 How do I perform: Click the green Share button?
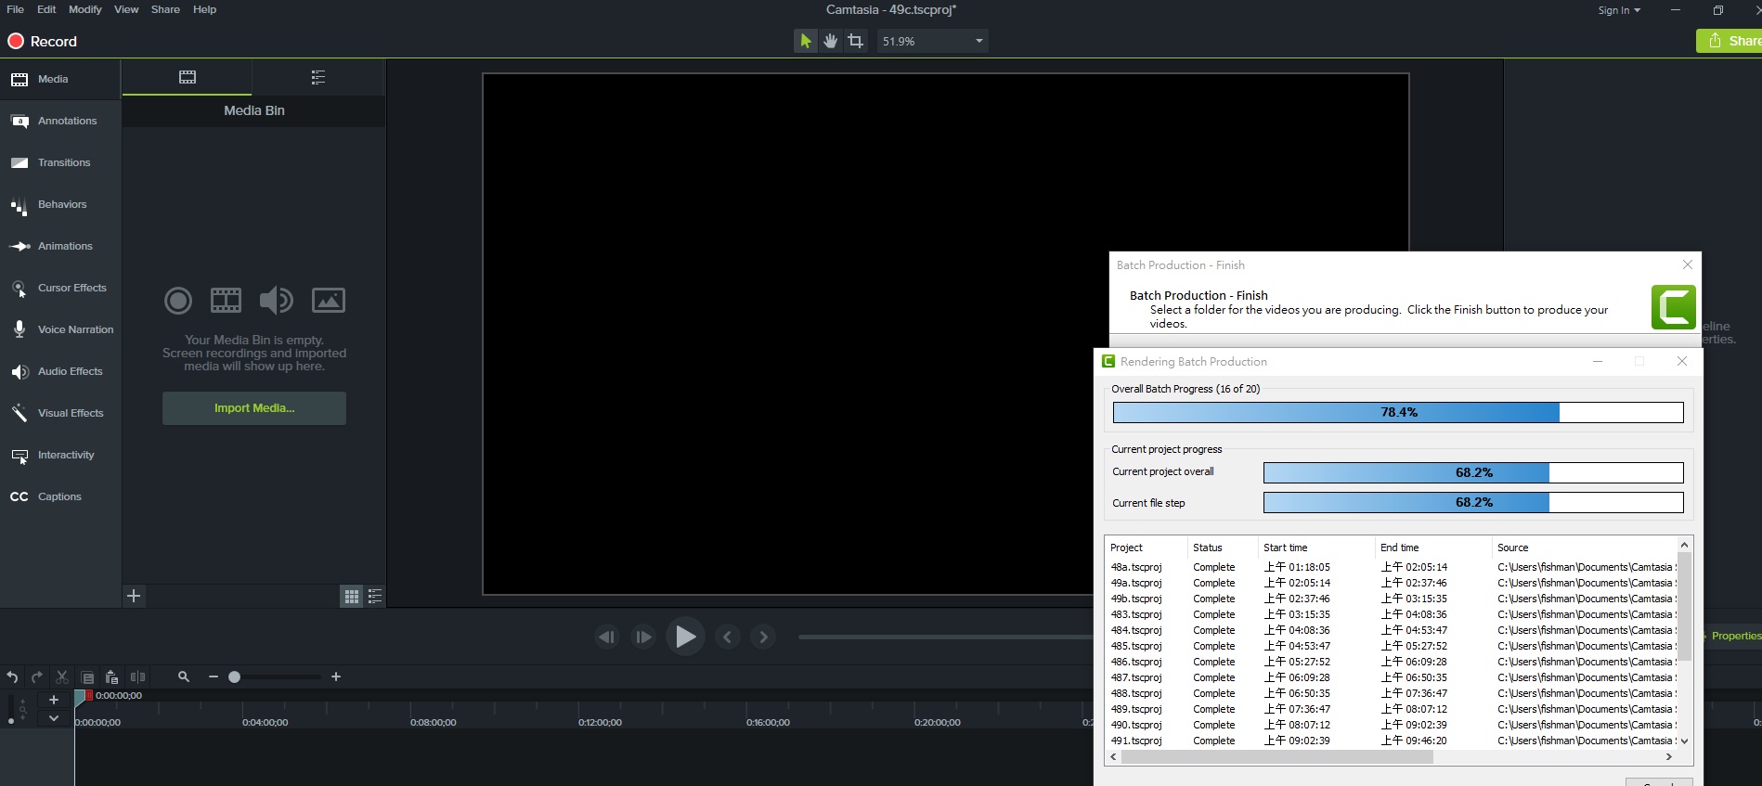coord(1730,41)
